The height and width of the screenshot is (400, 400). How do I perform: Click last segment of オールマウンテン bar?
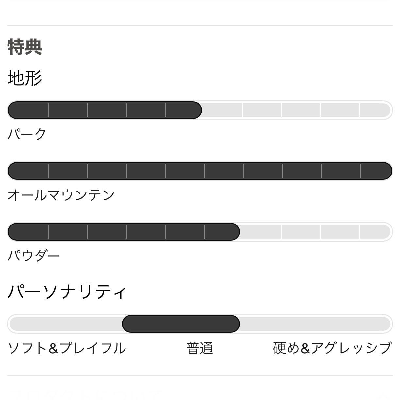click(376, 171)
